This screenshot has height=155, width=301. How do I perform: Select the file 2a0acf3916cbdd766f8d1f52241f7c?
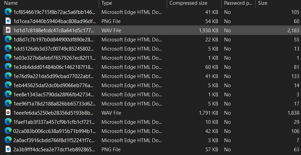point(53,140)
